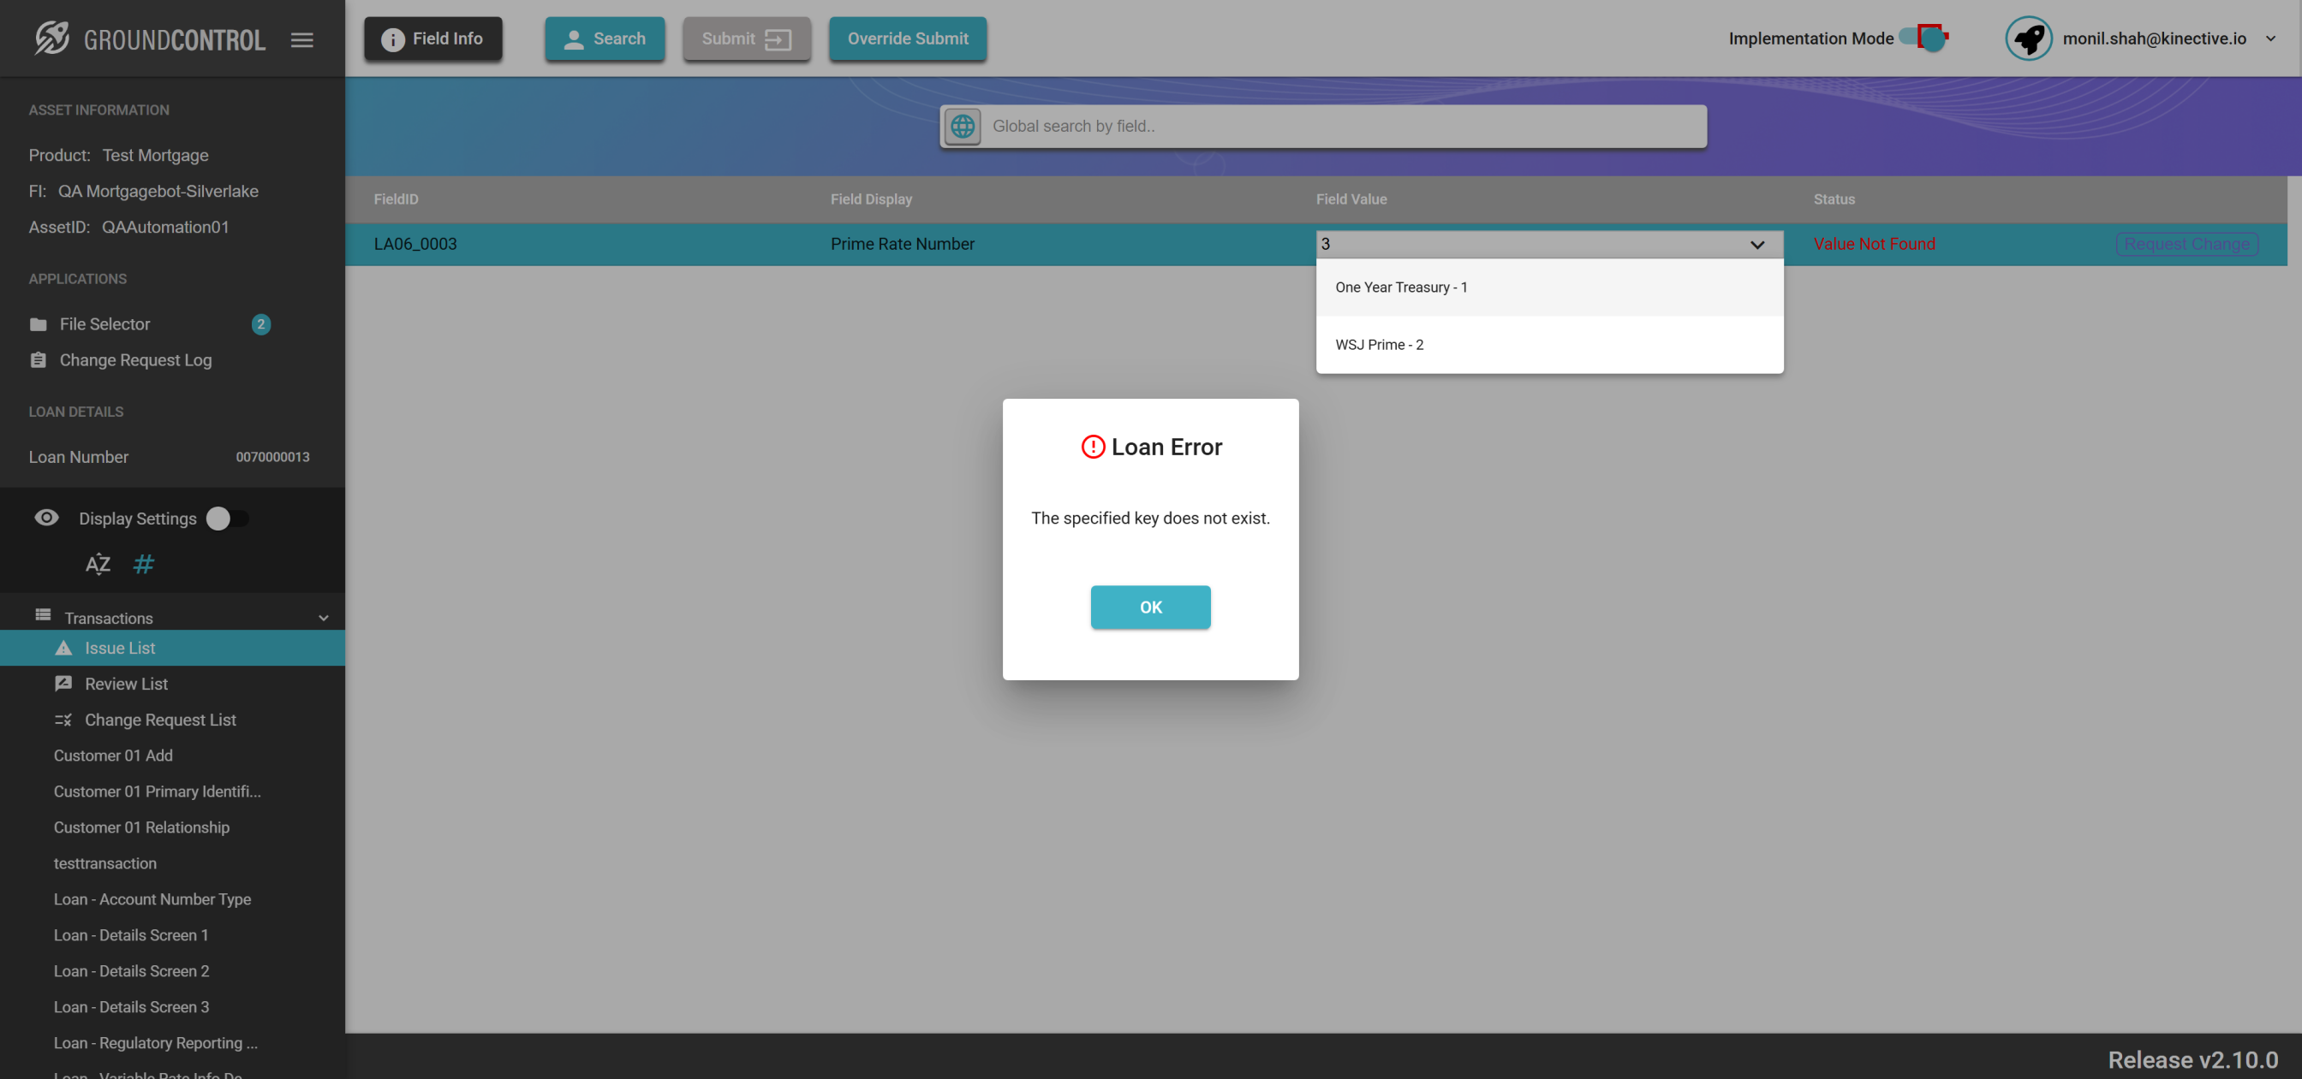2302x1079 pixels.
Task: Toggle the Display Settings switch
Action: (x=227, y=518)
